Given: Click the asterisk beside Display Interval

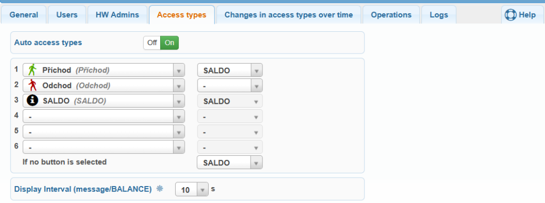Looking at the screenshot, I should [160, 189].
